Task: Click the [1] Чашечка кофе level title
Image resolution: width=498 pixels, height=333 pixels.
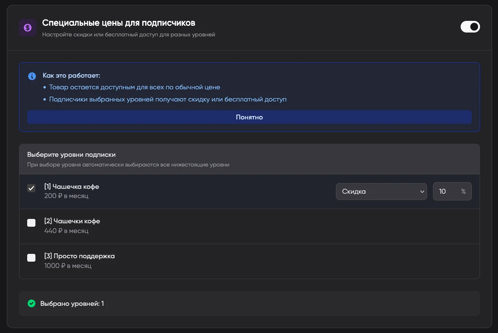Action: pyautogui.click(x=71, y=186)
